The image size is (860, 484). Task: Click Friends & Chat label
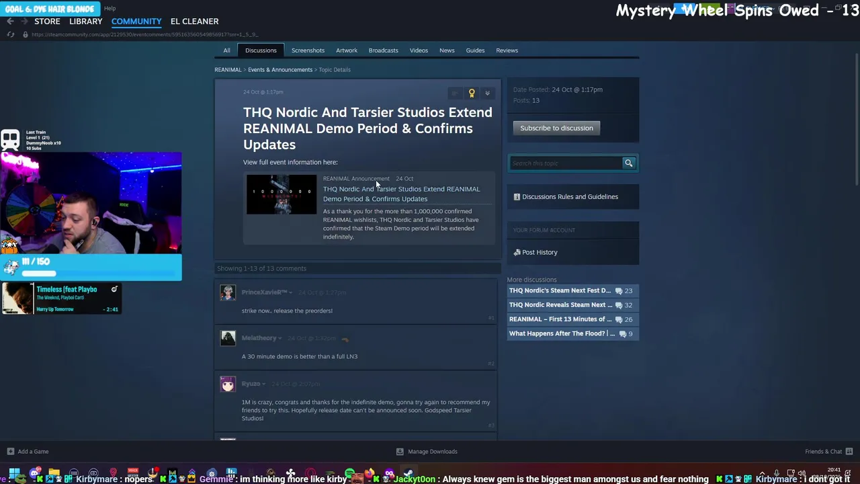coord(823,452)
